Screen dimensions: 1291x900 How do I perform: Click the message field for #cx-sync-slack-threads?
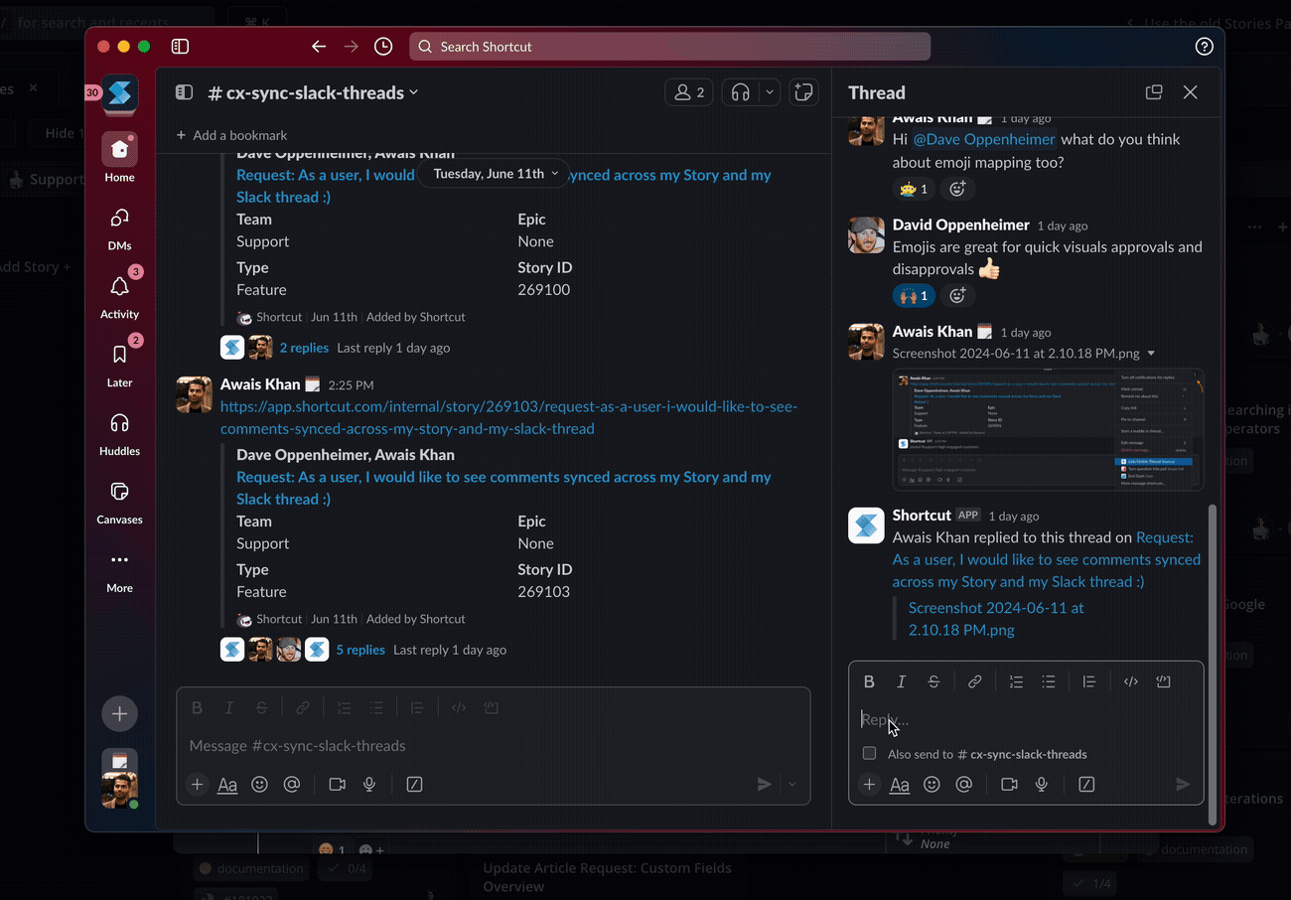(x=493, y=745)
